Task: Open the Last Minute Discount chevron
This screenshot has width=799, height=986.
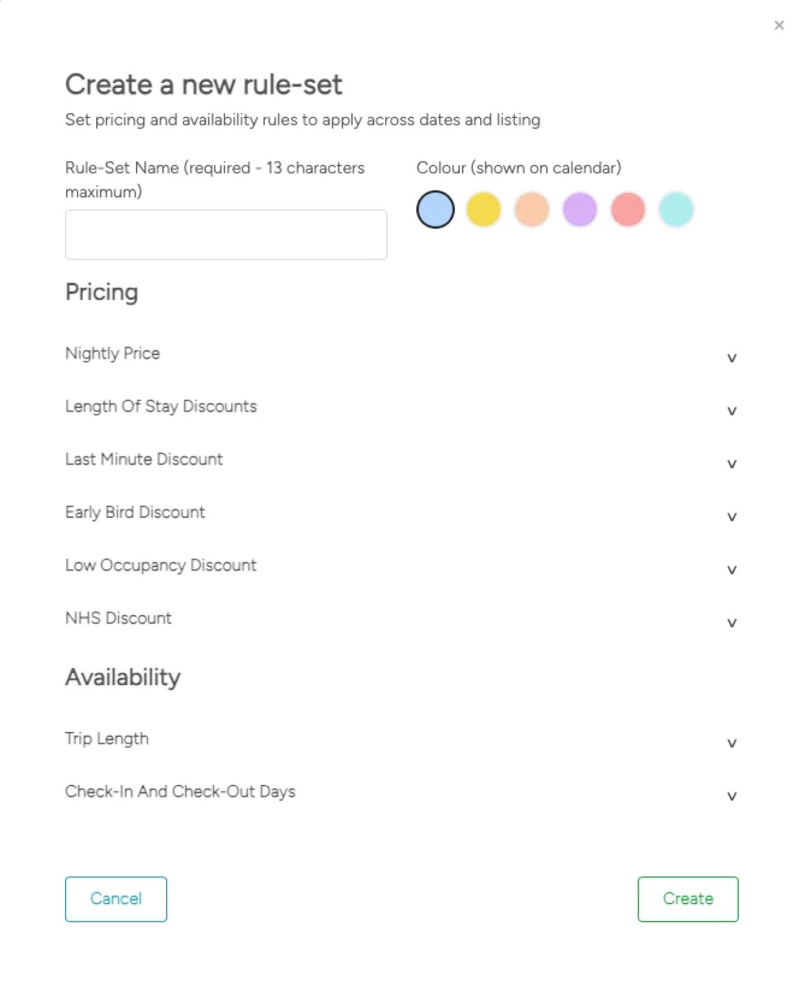Action: click(732, 464)
